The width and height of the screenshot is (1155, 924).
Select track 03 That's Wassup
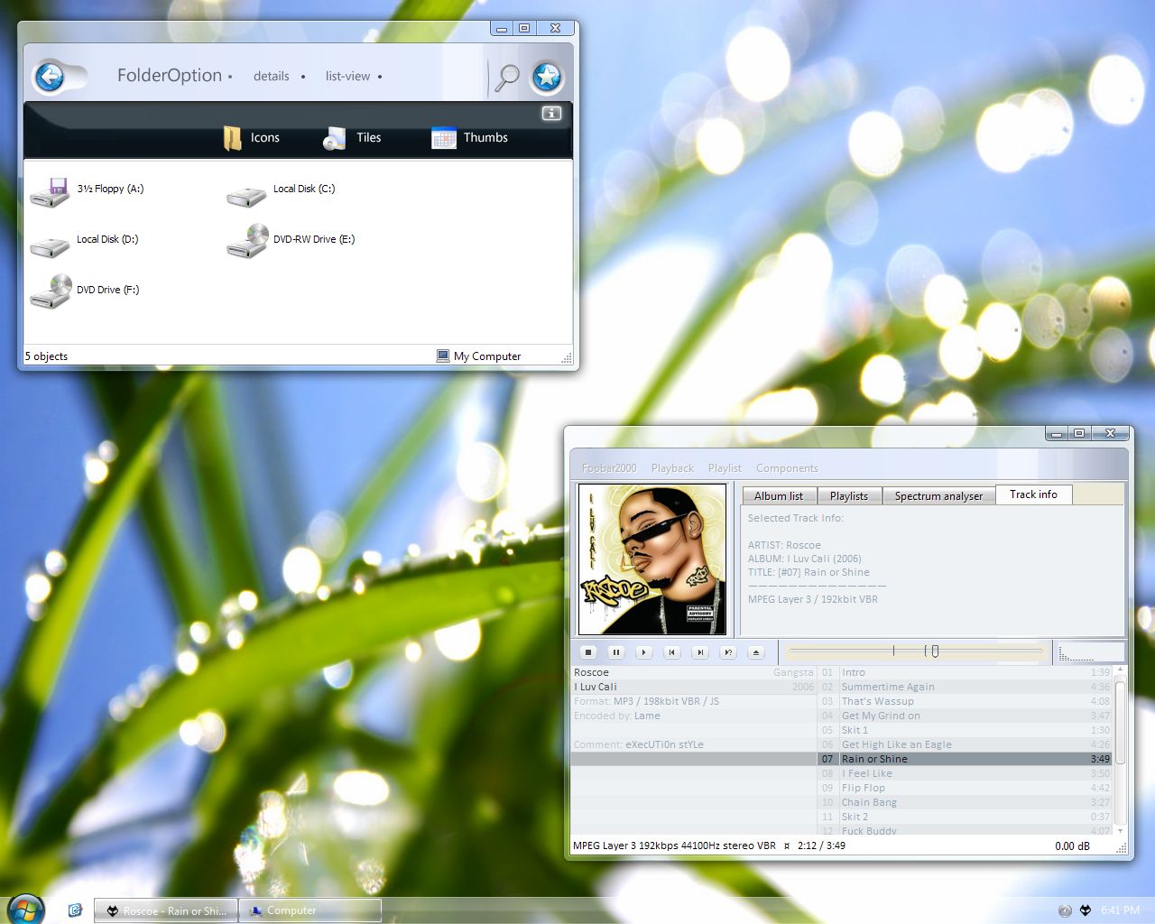pos(966,701)
